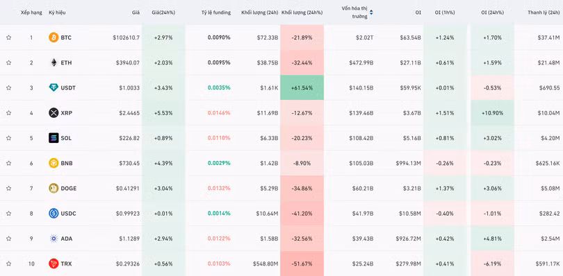Open the SOL symbol link

tap(66, 138)
